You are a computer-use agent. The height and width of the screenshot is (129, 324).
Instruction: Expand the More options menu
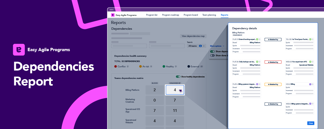(217, 46)
